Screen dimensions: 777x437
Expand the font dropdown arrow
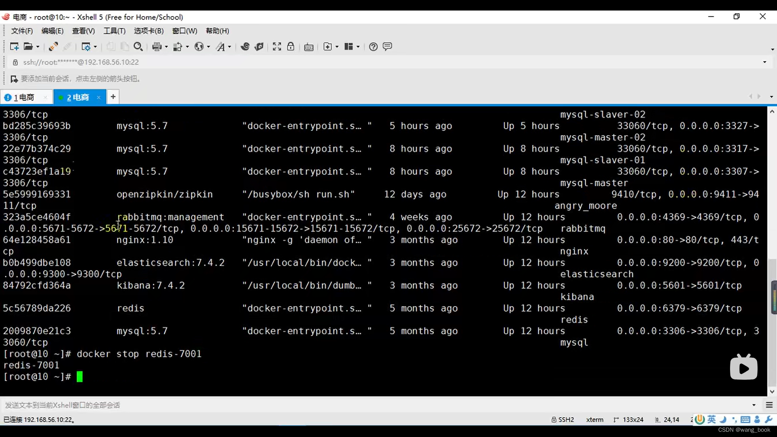click(229, 47)
